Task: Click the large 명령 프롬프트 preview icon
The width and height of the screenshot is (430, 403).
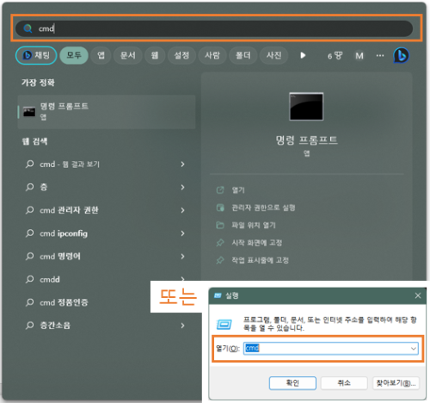Action: point(306,107)
